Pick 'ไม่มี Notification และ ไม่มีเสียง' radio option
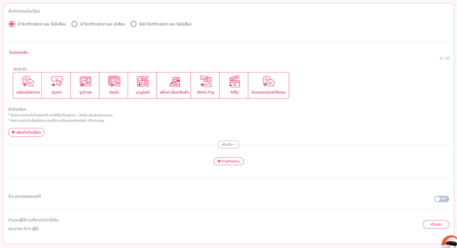 click(133, 24)
